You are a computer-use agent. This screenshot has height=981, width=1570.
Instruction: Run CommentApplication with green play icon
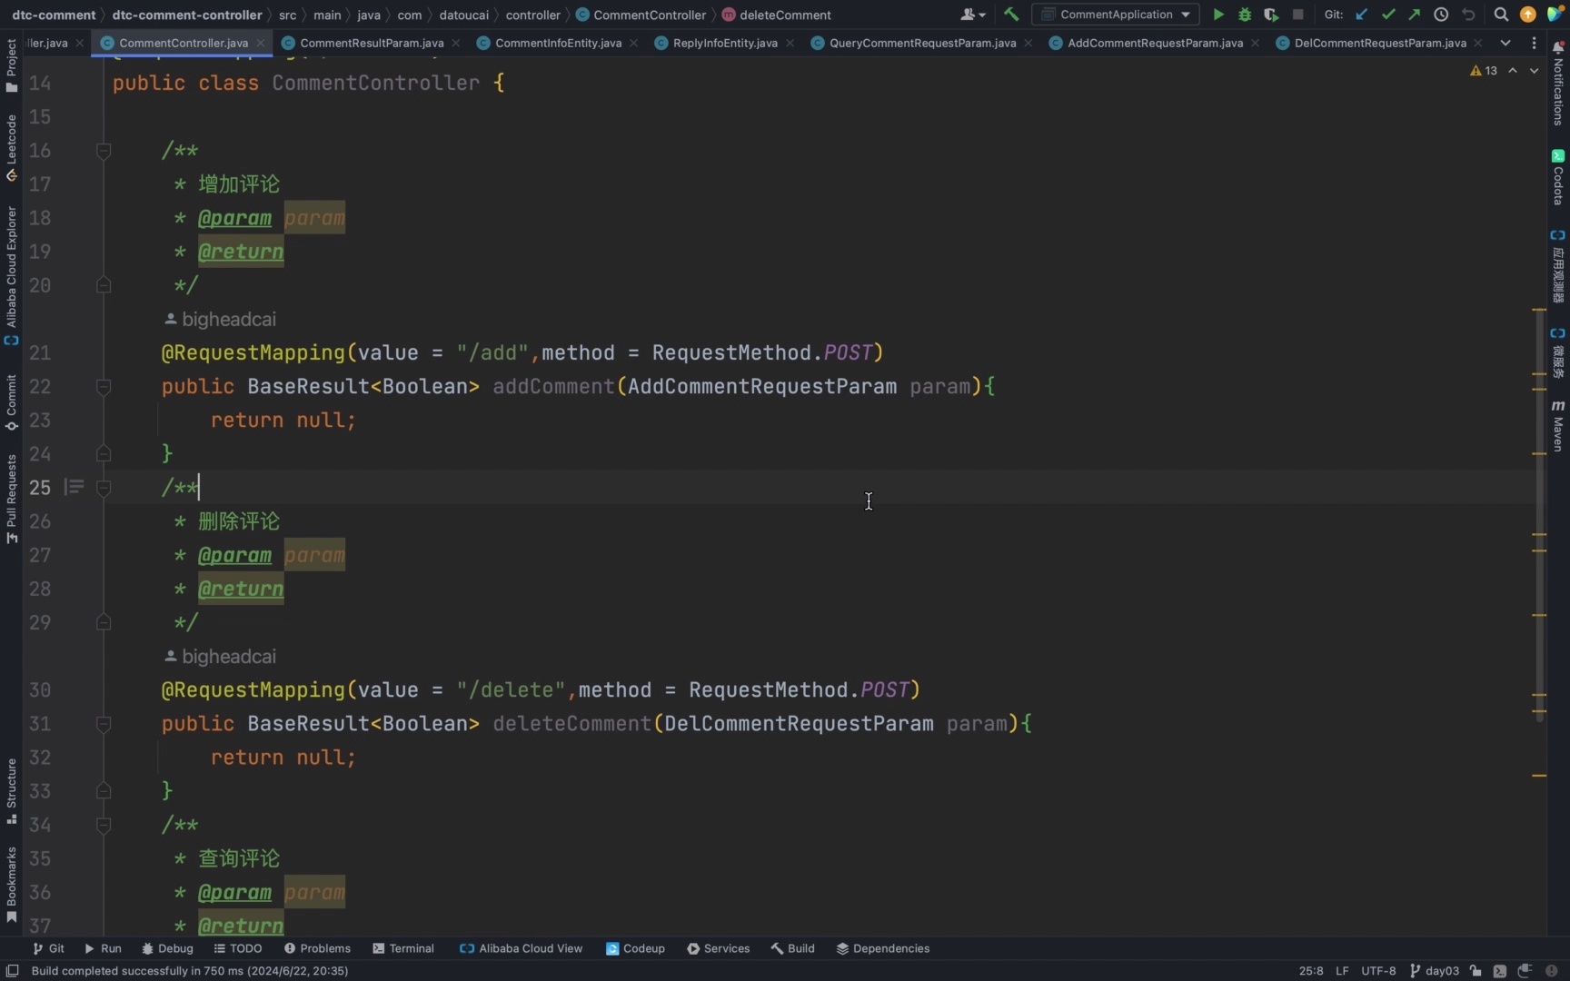[x=1218, y=15]
